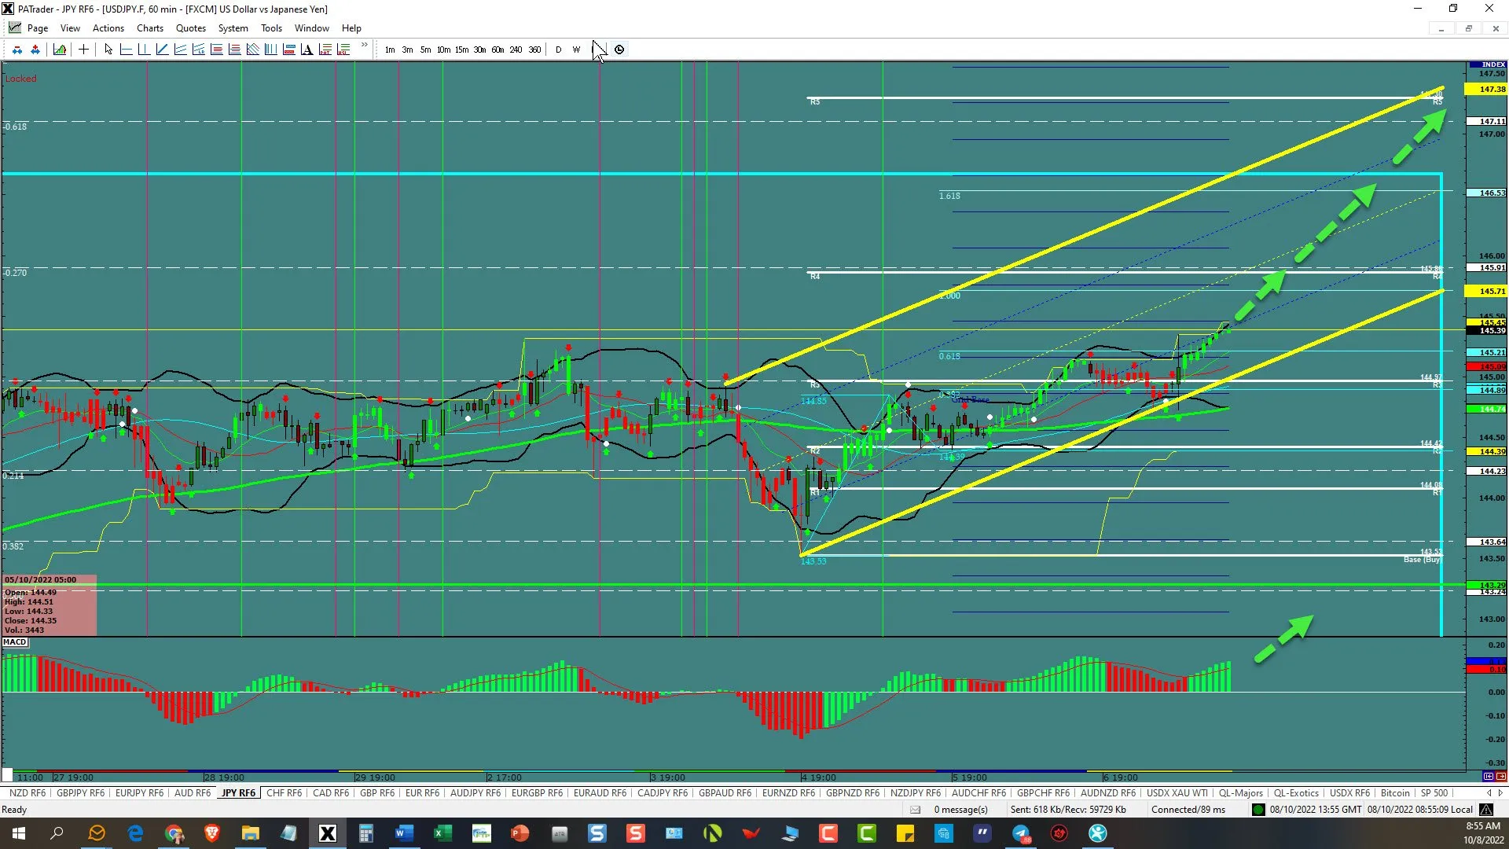Switch to 1m timeframe
Screen dimensions: 1509x849
[x=390, y=50]
